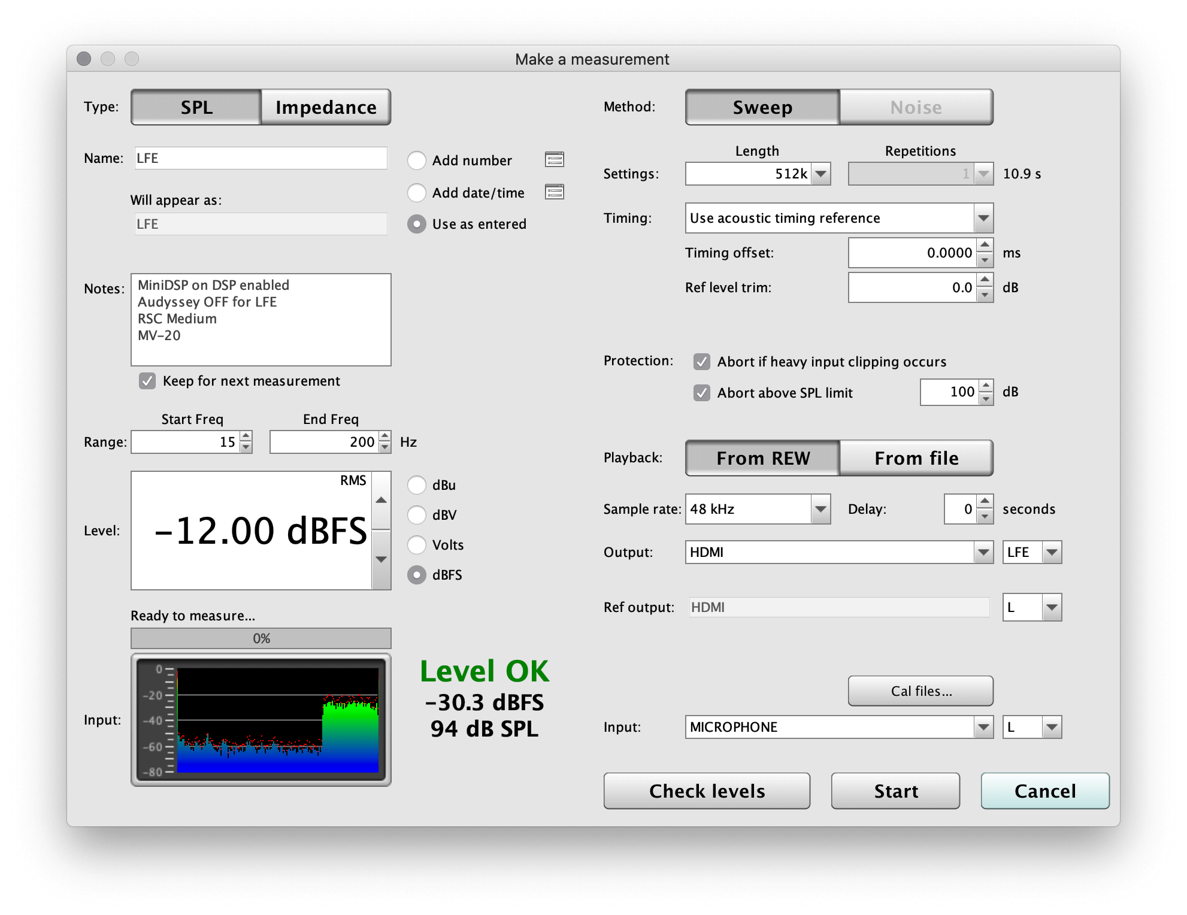Cancel the measurement dialog
Screen dimensions: 1187x915
1045,791
